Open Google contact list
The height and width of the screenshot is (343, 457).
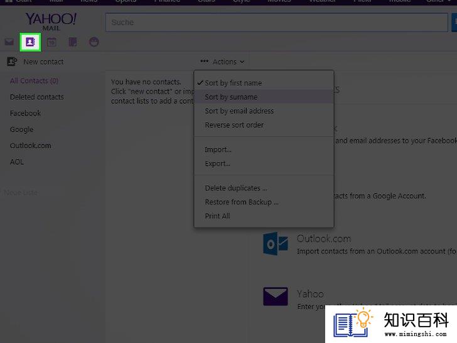click(21, 129)
